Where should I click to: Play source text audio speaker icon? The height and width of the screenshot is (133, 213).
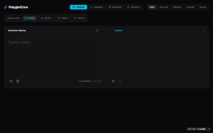point(11,81)
